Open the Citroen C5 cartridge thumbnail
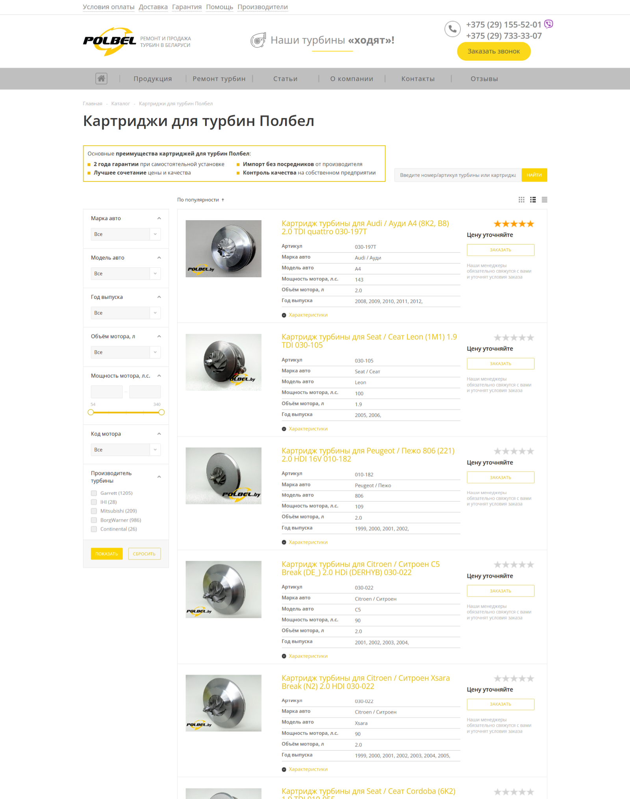Image resolution: width=630 pixels, height=799 pixels. point(223,589)
